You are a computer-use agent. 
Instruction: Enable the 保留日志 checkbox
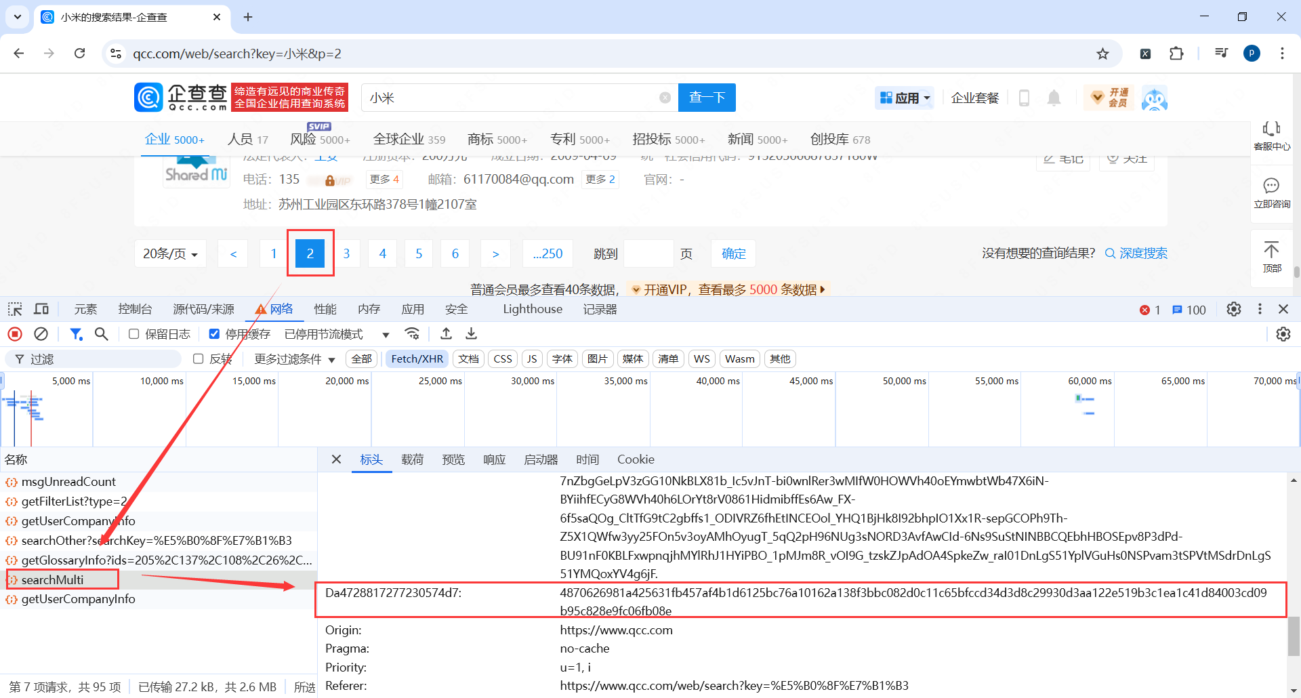tap(134, 334)
